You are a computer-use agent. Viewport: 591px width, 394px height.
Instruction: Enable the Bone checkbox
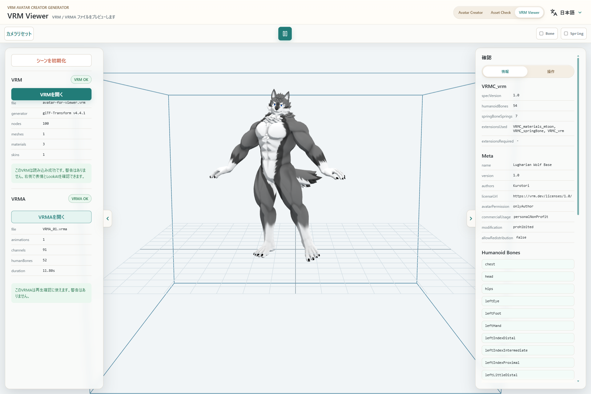pos(541,34)
